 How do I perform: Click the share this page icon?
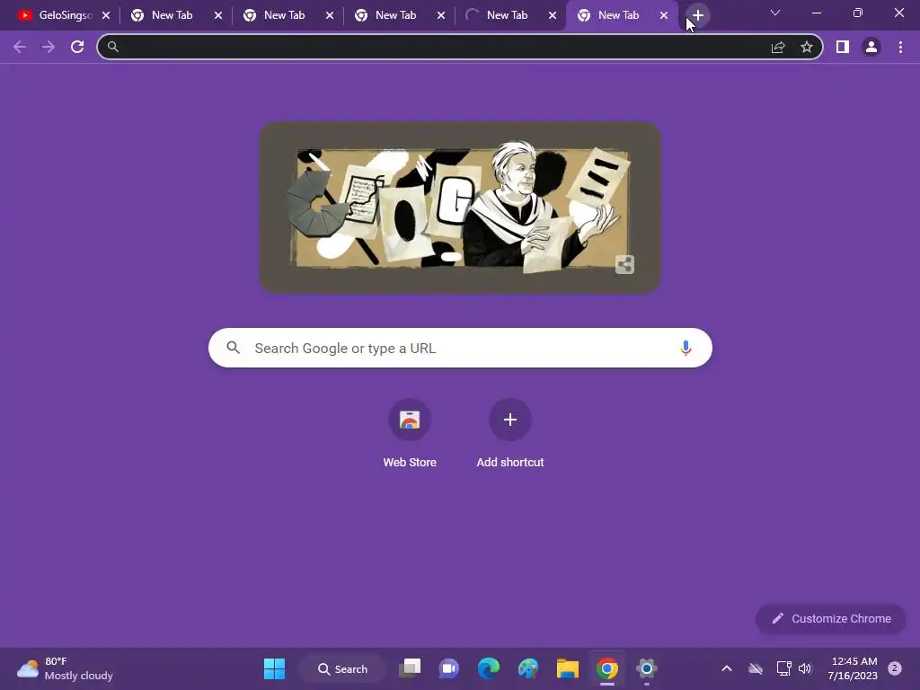pyautogui.click(x=778, y=47)
